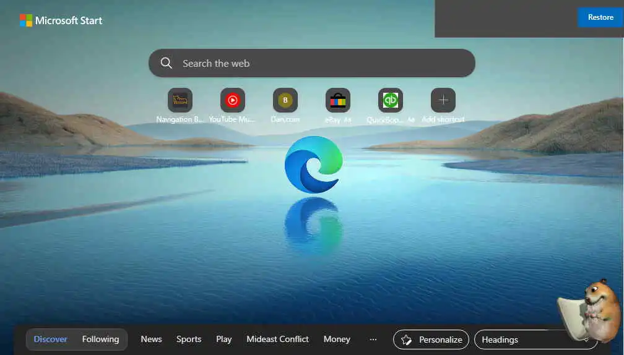Open the News feed category
This screenshot has width=624, height=355.
click(x=151, y=339)
